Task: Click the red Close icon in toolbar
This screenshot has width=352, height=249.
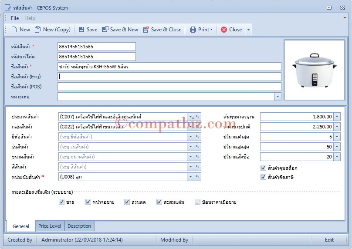Action: [224, 30]
